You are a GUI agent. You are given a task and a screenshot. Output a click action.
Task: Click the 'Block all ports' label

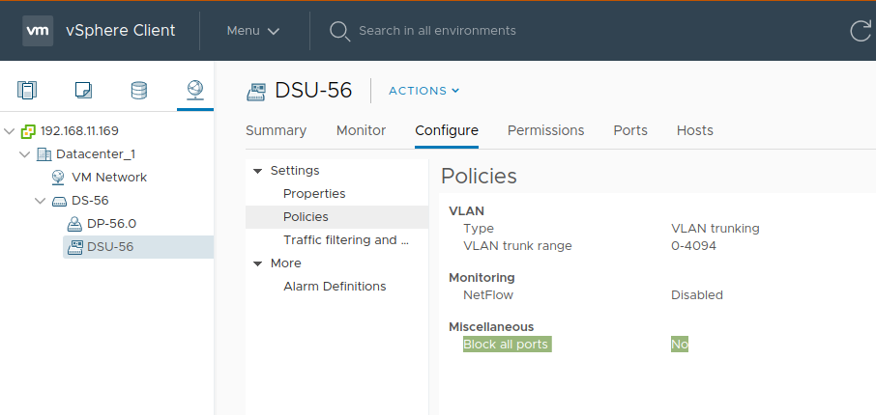[x=508, y=345]
